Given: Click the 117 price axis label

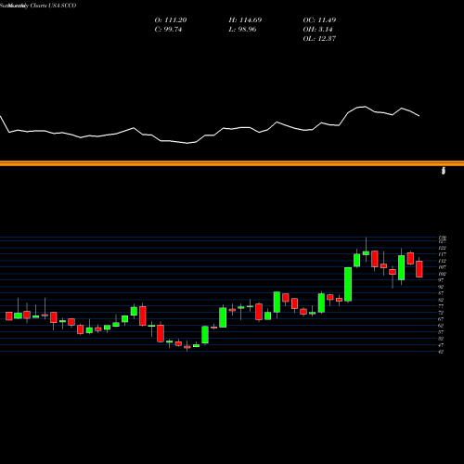Looking at the screenshot, I should click(442, 254).
